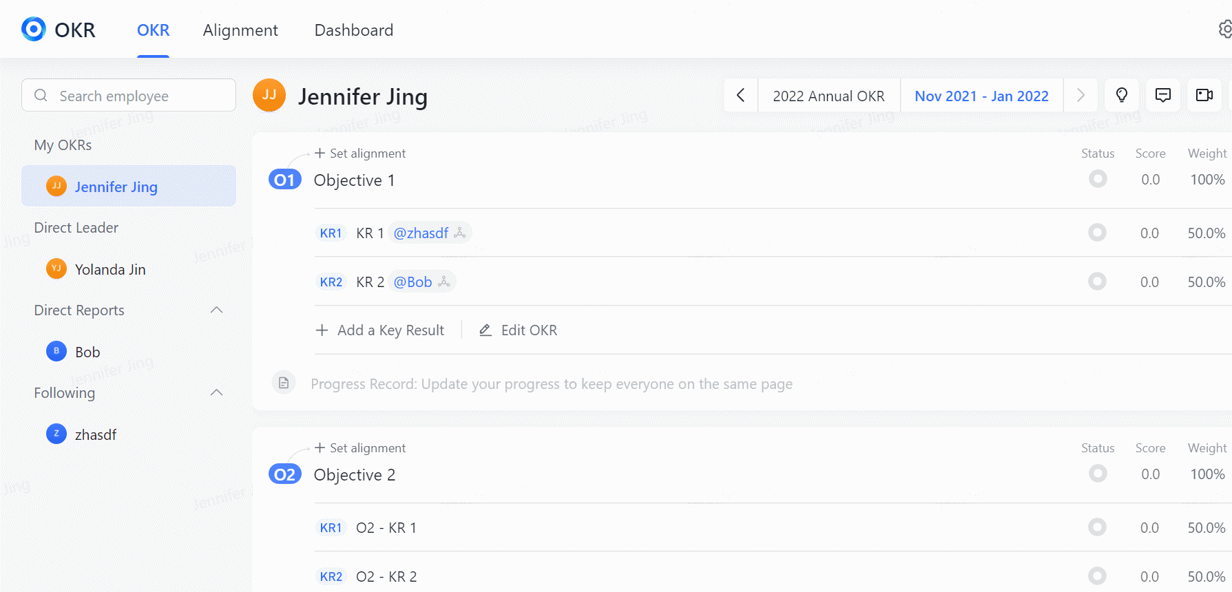The image size is (1232, 592).
Task: Click the alignment icon next to @zhasdf
Action: coord(460,233)
